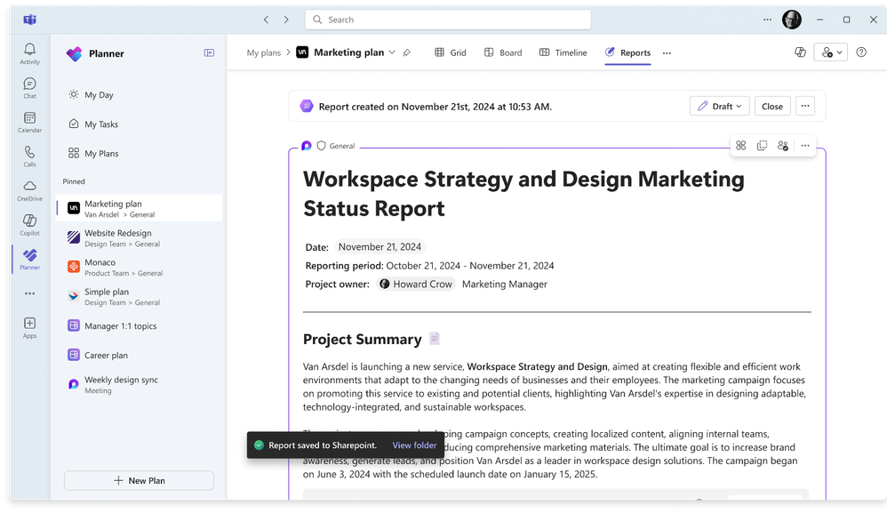Go back with the left arrow
The height and width of the screenshot is (513, 887).
(x=266, y=20)
